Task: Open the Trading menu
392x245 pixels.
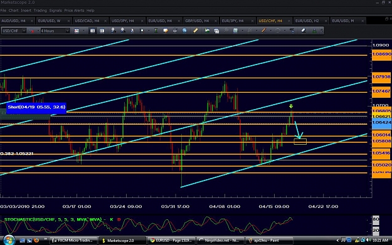Action: click(x=40, y=11)
